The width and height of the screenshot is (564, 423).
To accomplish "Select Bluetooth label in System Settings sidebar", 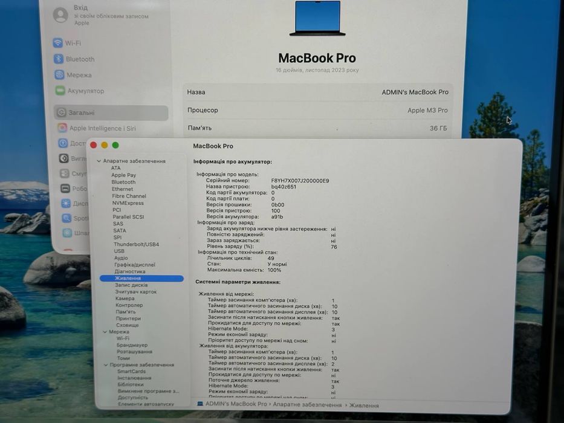I will click(x=80, y=59).
